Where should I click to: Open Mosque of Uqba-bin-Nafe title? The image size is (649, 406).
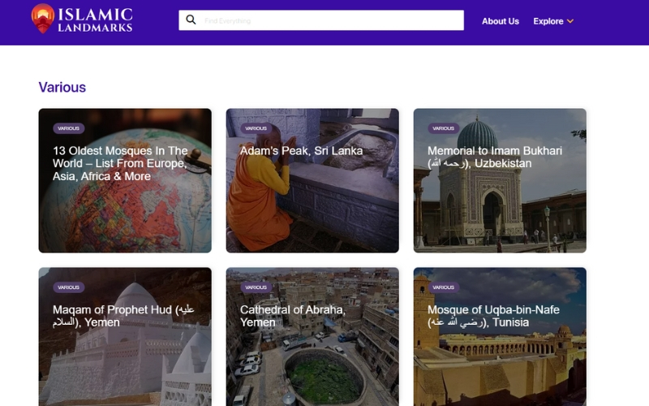point(493,316)
